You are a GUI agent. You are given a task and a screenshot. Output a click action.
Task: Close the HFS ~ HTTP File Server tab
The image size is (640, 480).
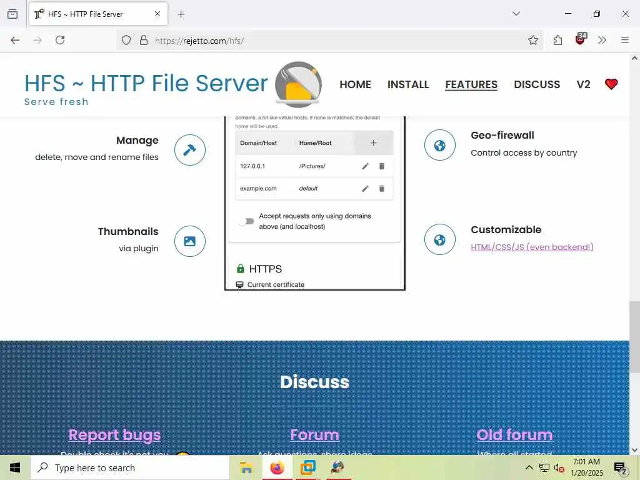point(157,14)
